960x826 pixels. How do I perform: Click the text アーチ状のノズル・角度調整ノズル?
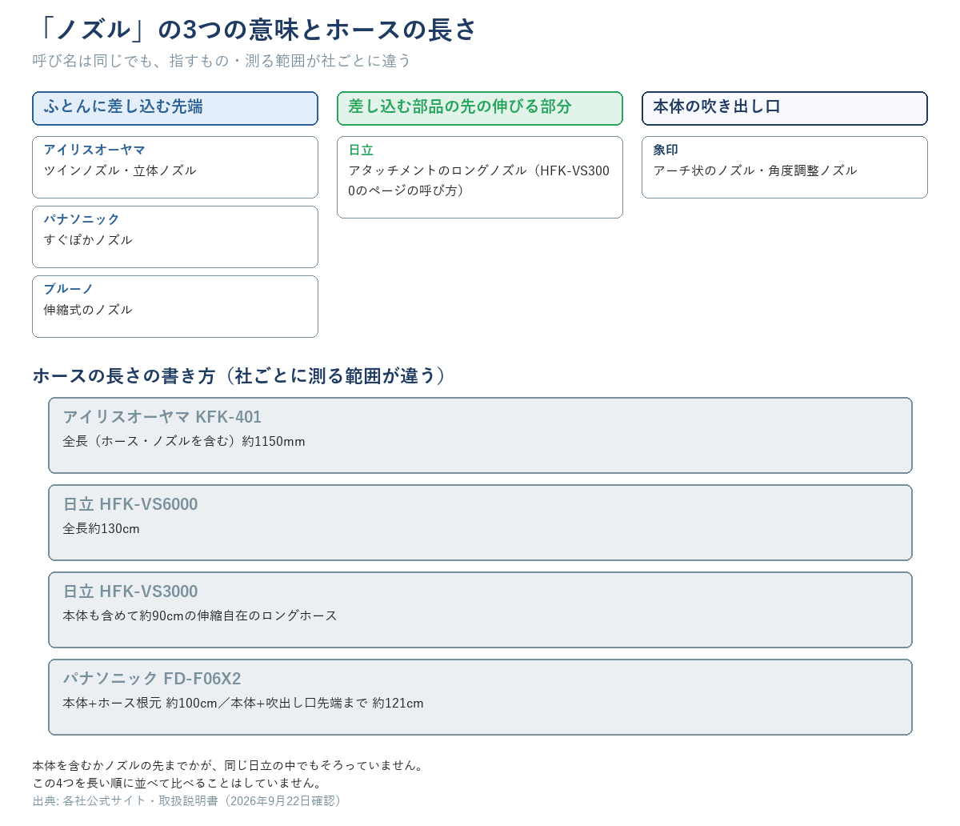pos(755,170)
